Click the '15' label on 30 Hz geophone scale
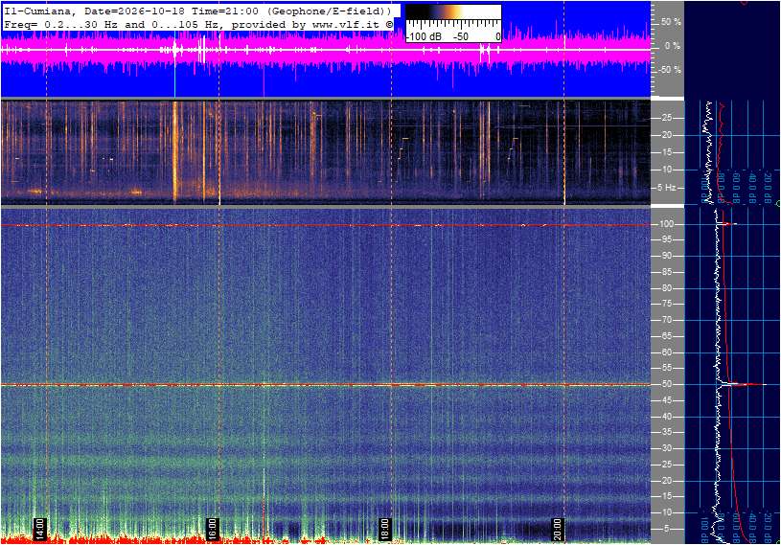 666,152
